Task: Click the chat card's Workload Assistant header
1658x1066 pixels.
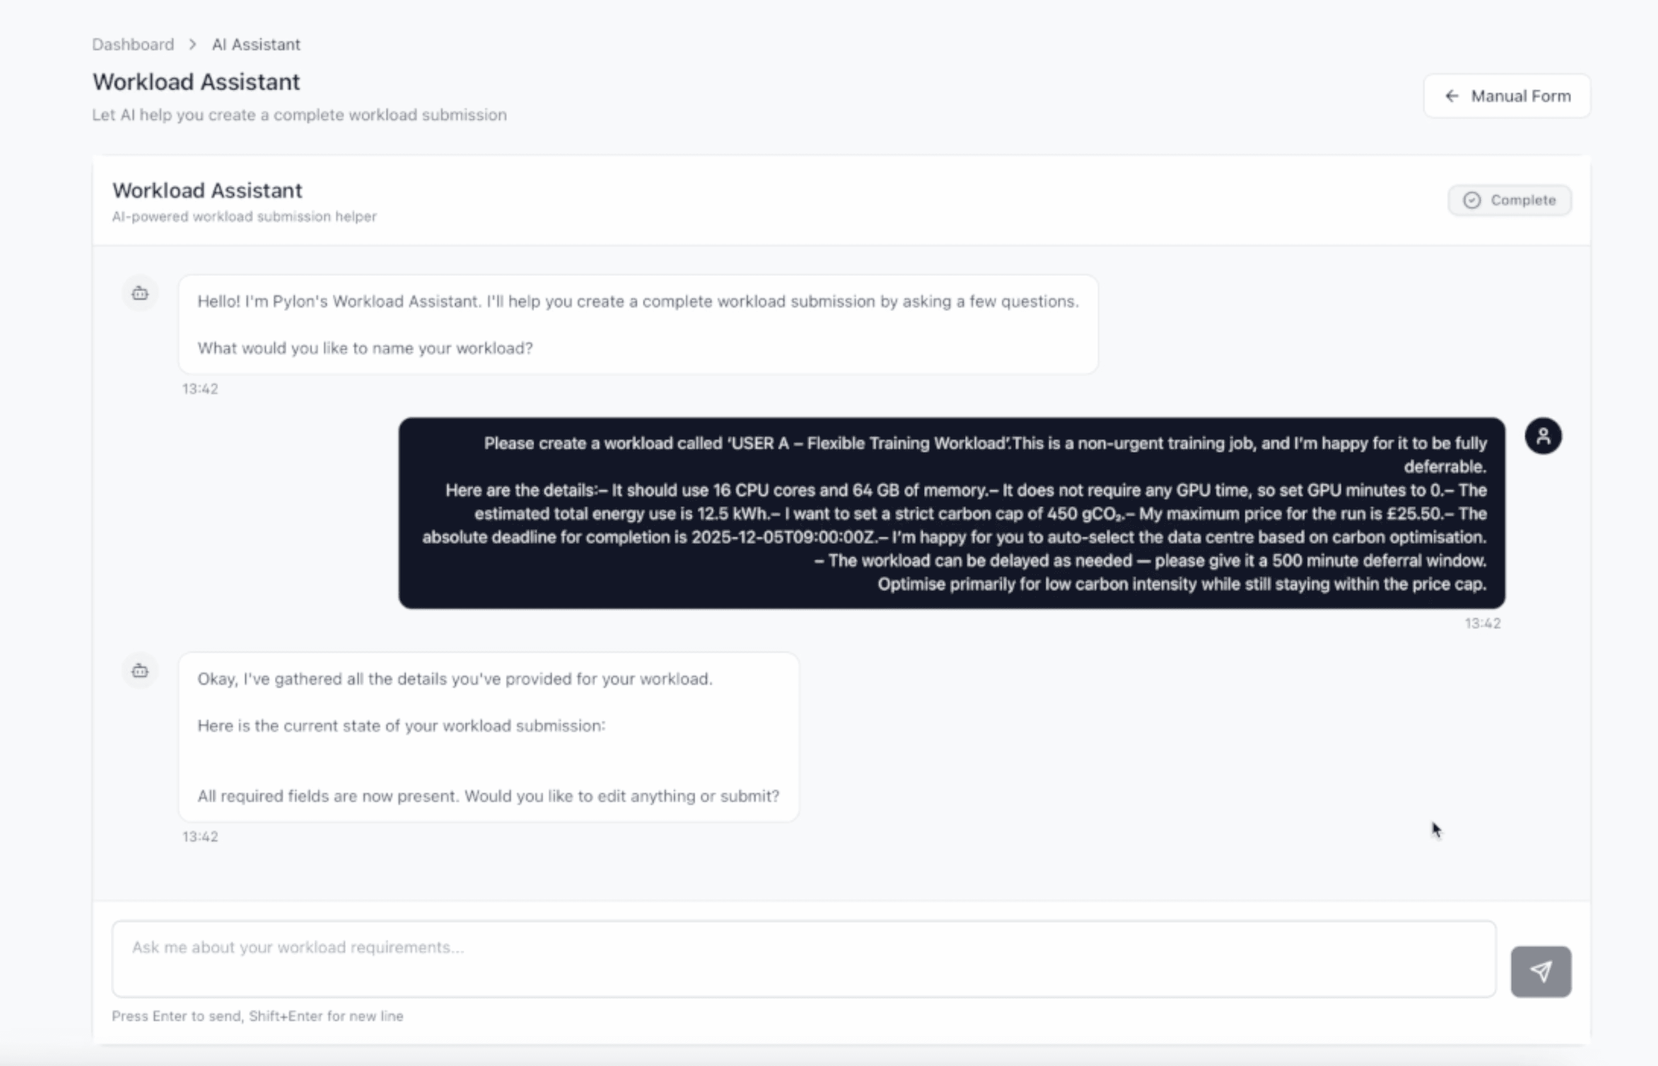Action: (207, 191)
